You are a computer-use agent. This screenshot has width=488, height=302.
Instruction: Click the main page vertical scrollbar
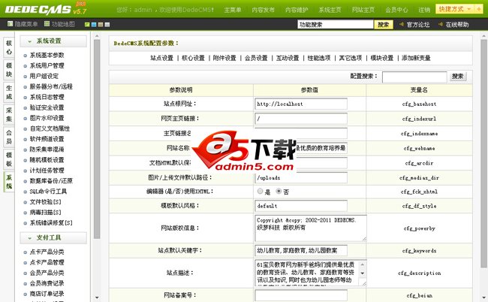(483, 153)
